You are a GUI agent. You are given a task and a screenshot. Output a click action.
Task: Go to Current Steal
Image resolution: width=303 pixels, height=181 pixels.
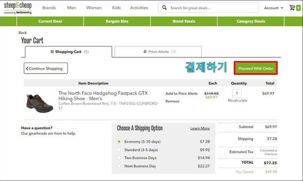click(x=50, y=21)
